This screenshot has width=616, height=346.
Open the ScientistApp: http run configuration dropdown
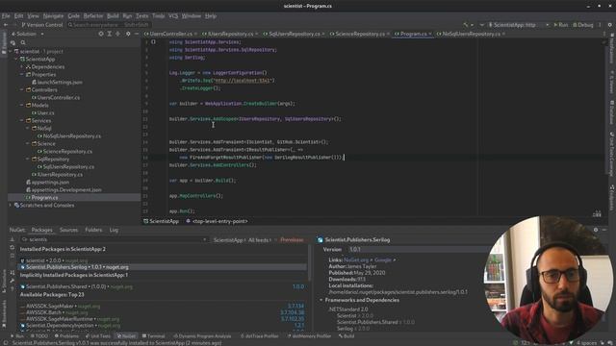click(519, 25)
